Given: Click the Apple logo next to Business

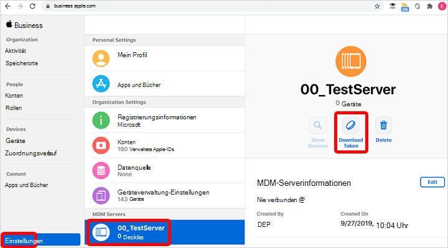Looking at the screenshot, I should (x=9, y=24).
